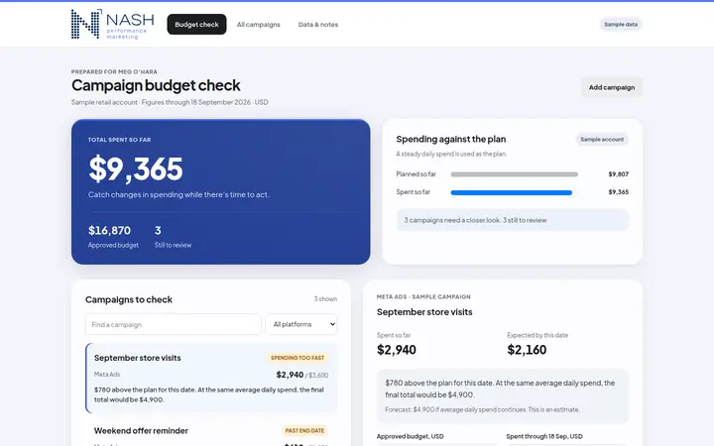Click the Spent so far progress bar
Screen dimensions: 714x446
(512, 192)
